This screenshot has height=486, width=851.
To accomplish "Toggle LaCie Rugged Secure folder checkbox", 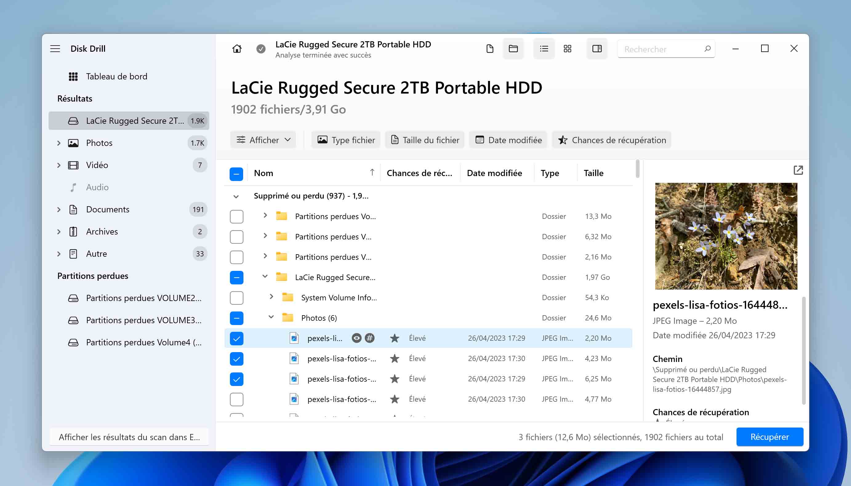I will (236, 277).
